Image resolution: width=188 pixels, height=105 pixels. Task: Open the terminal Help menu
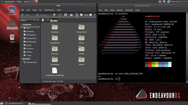(x=137, y=10)
